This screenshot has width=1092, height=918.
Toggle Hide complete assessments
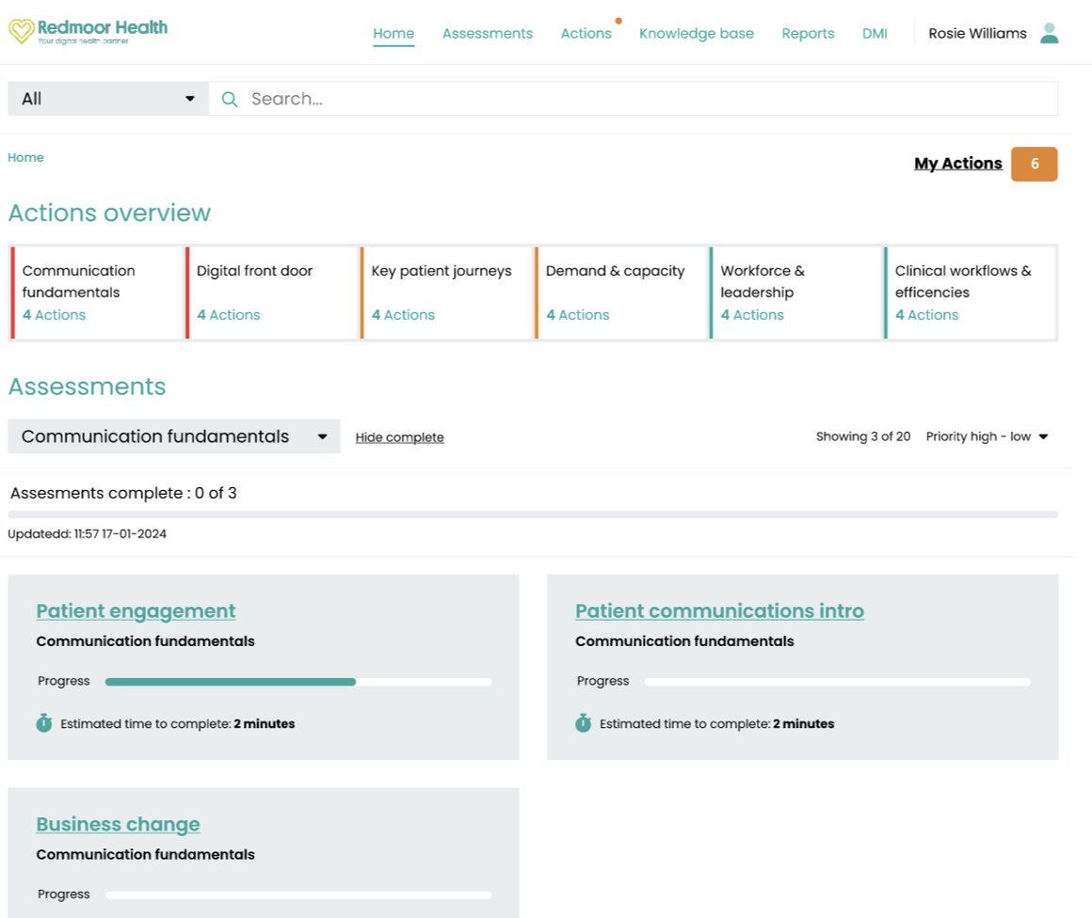399,437
